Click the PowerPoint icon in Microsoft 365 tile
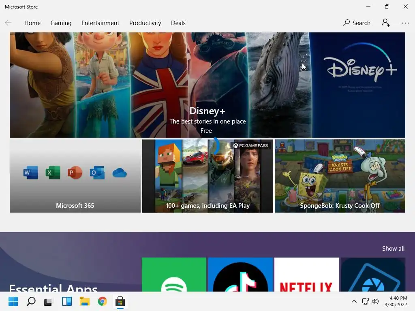 (x=75, y=173)
